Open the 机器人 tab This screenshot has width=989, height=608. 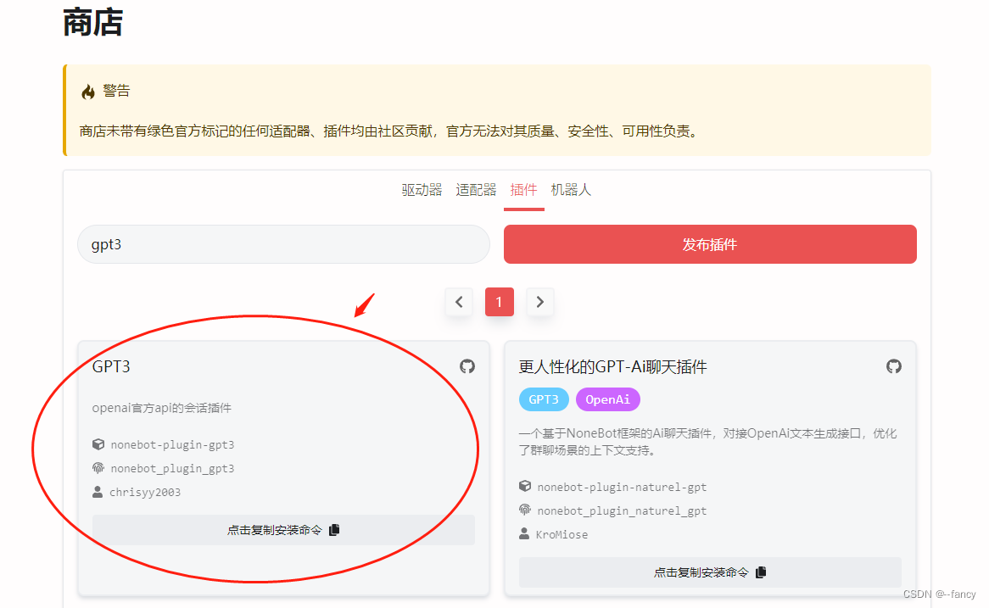[x=571, y=189]
